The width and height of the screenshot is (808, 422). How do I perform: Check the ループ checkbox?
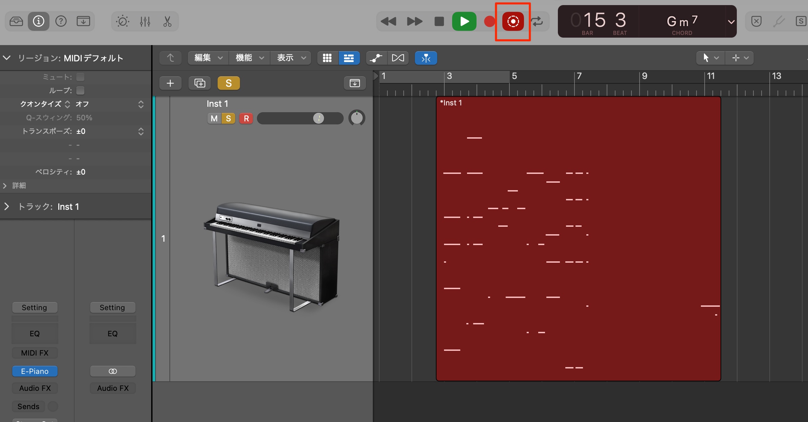[80, 91]
